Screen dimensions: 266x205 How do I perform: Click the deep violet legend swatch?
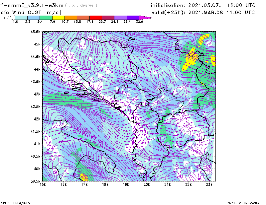133,18
